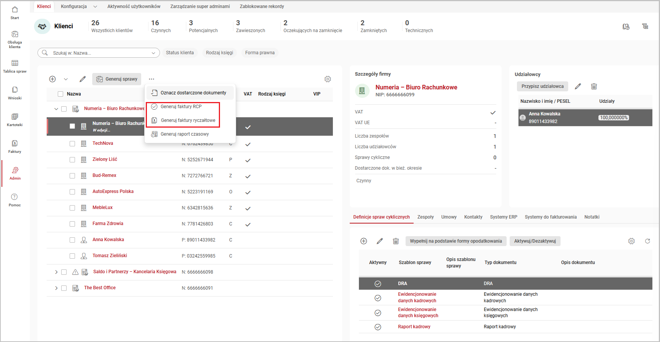The width and height of the screenshot is (660, 342).
Task: Open the Status klienta filter dropdown
Action: (180, 53)
